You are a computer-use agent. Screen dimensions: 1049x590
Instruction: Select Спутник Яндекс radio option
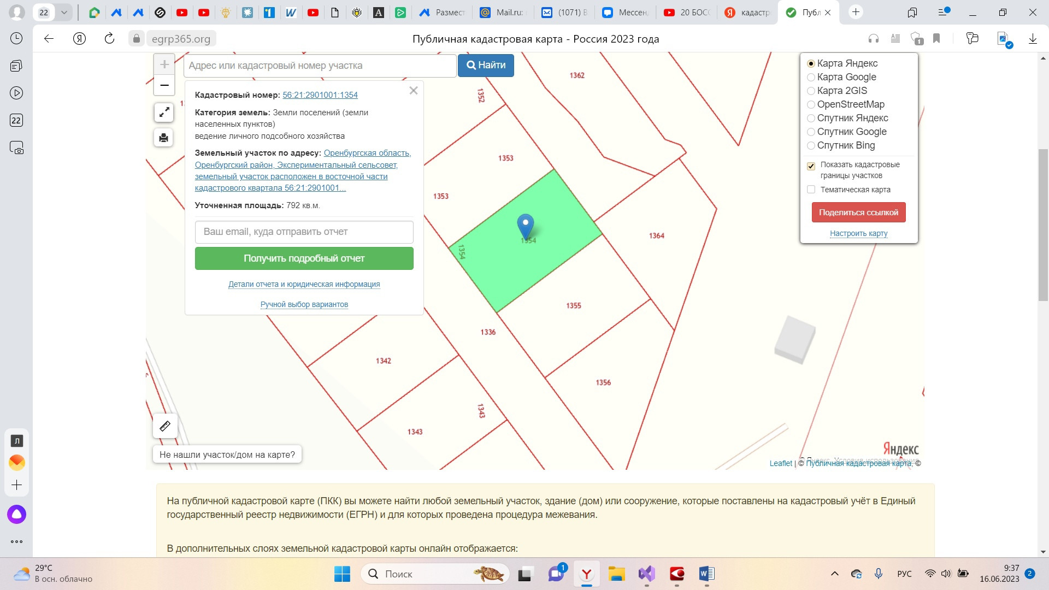point(811,119)
